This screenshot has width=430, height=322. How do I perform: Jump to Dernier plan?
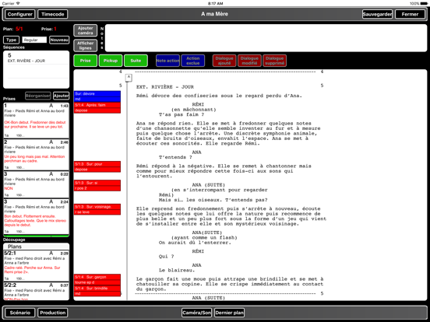[x=229, y=313]
